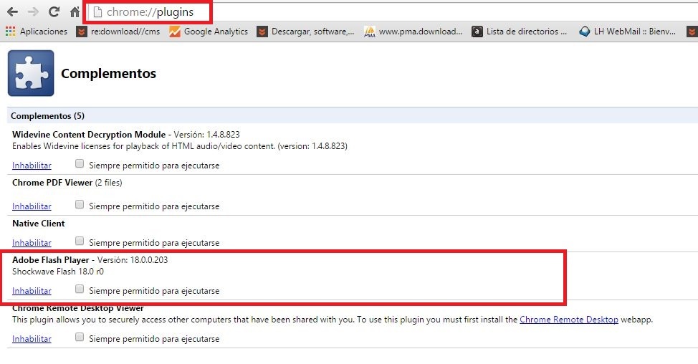Click the re:download//cms bookmark favicon
698x364 pixels.
[x=82, y=32]
